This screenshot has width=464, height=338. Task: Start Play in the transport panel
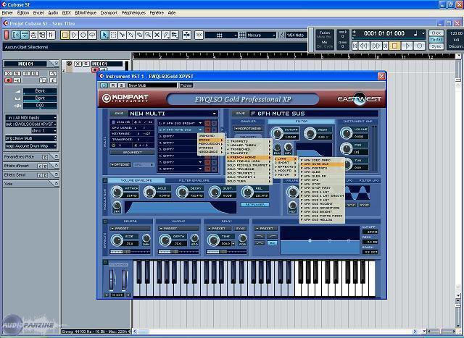point(407,46)
